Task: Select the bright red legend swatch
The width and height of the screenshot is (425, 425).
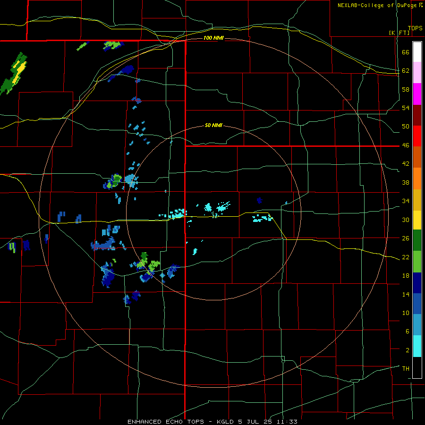Action: pos(417,136)
